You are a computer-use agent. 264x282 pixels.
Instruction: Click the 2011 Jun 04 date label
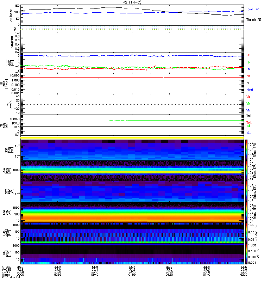(x=9, y=278)
